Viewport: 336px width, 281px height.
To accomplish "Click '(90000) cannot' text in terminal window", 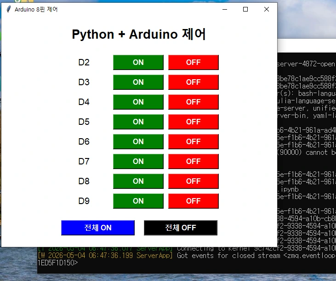I will coord(302,152).
